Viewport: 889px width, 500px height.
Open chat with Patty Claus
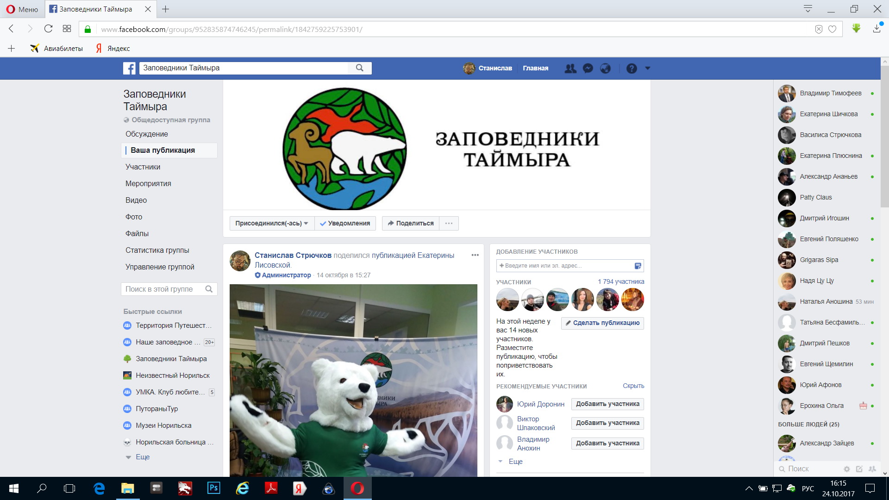point(826,197)
